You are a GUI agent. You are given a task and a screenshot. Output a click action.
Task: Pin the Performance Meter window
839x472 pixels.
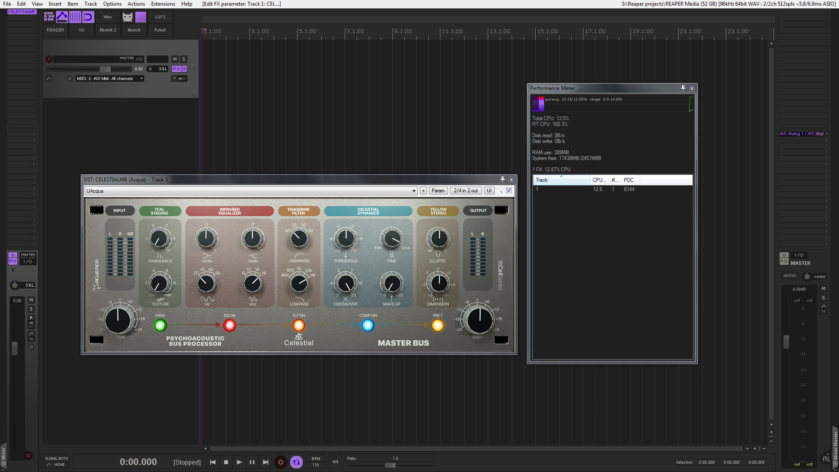point(683,88)
